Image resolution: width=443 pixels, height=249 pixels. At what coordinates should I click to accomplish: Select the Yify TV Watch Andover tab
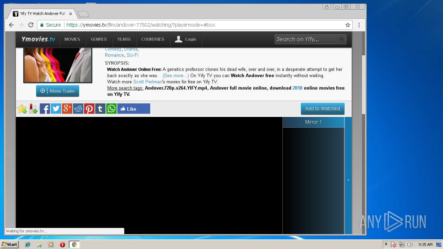pyautogui.click(x=42, y=13)
